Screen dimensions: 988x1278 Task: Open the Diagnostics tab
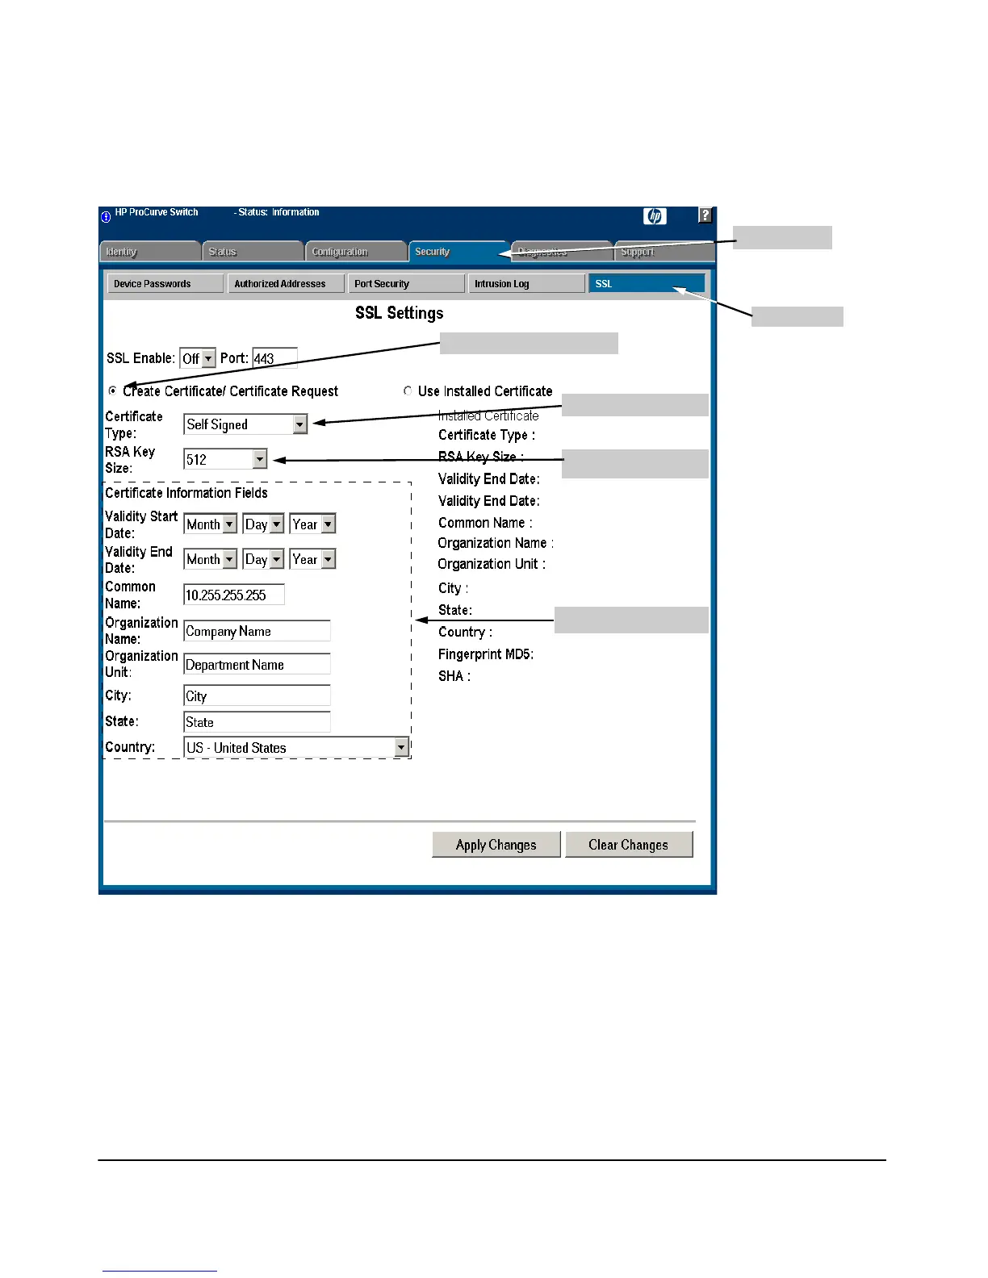(x=562, y=252)
